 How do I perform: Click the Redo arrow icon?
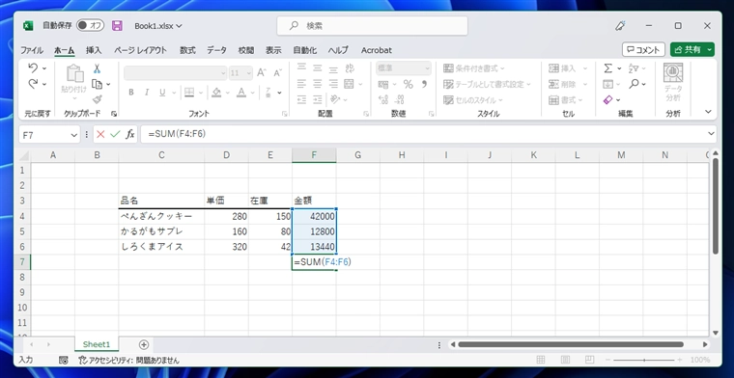(33, 84)
